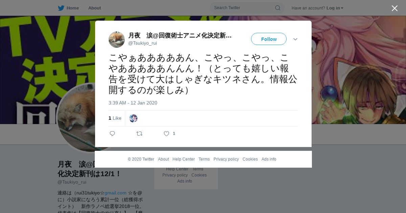The width and height of the screenshot is (406, 213).
Task: Open the @Tsukiyo_rui handle in tweet
Action: tap(142, 43)
